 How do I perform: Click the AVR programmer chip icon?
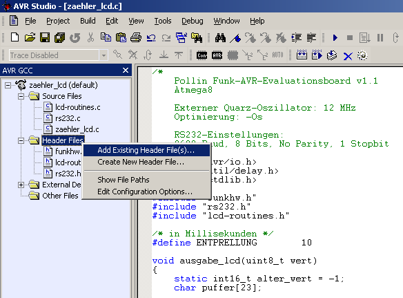(217, 55)
